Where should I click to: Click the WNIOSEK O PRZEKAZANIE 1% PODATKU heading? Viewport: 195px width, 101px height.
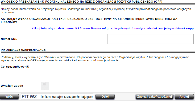point(81,2)
